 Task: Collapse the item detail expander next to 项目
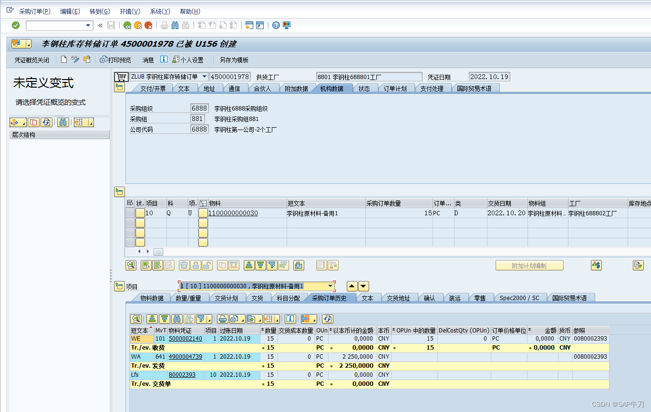point(119,286)
